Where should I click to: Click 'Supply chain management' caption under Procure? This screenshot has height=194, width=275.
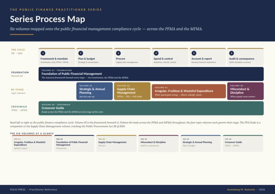[127, 62]
